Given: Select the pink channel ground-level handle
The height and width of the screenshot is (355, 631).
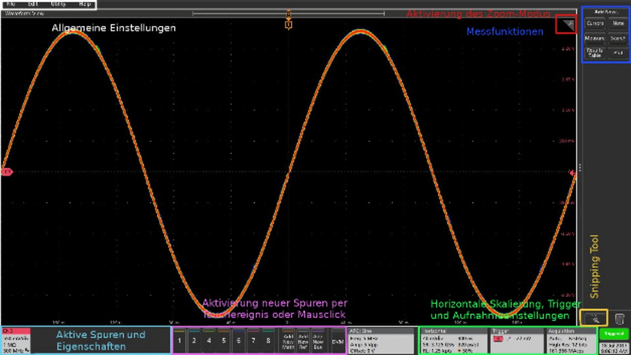Looking at the screenshot, I should (6, 172).
